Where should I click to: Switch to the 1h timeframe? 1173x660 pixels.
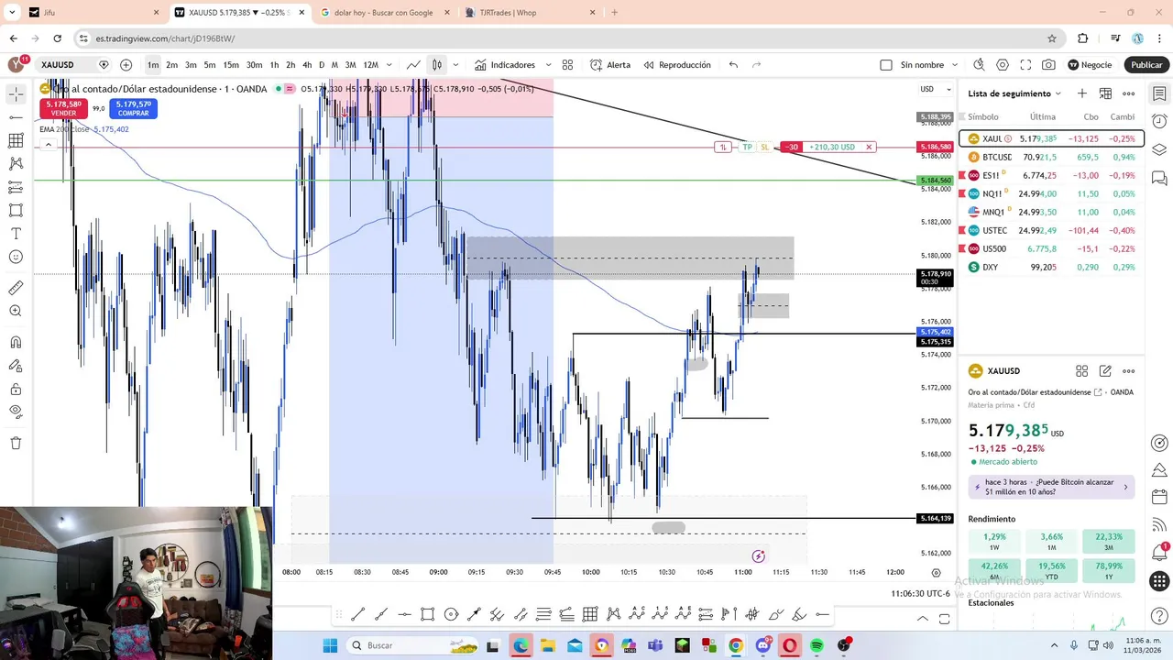coord(274,65)
